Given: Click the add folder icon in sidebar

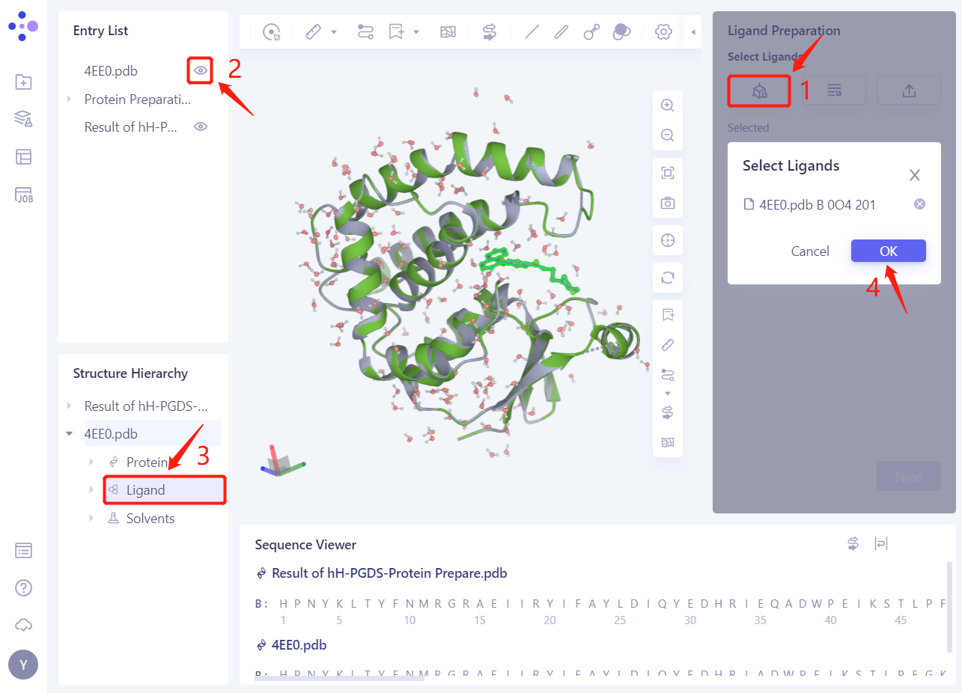Looking at the screenshot, I should (23, 82).
